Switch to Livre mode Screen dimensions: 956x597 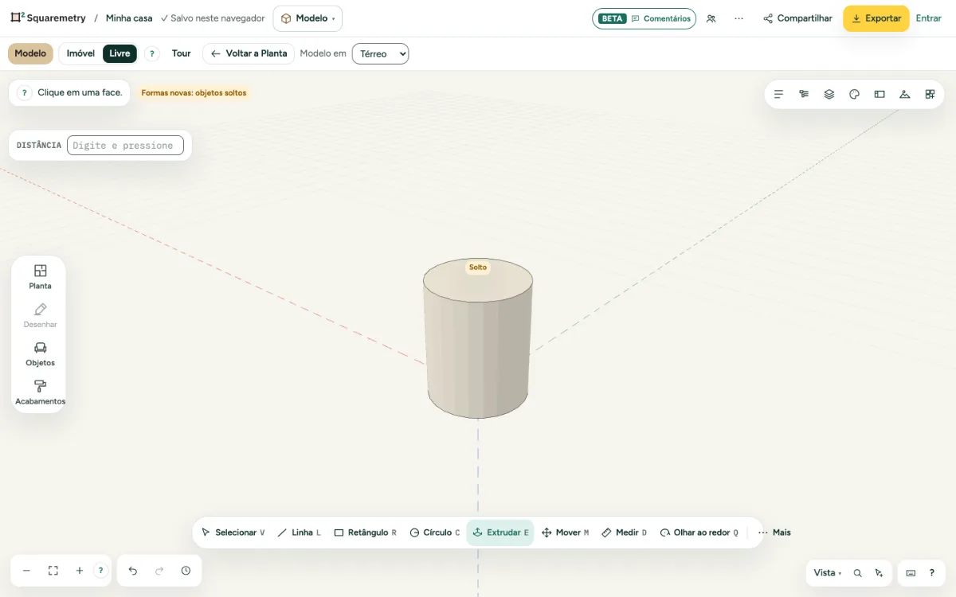tap(119, 53)
